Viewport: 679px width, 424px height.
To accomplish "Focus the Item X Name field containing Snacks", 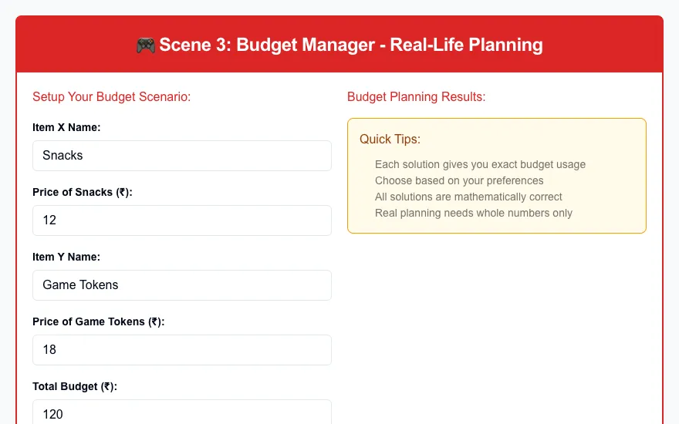I will coord(182,155).
